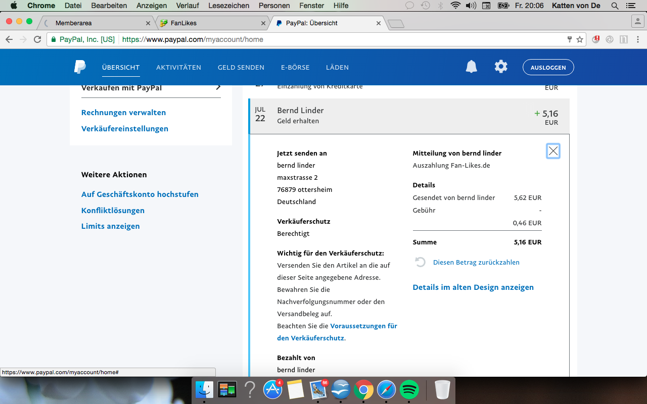
Task: Open the notifications bell
Action: coord(471,67)
